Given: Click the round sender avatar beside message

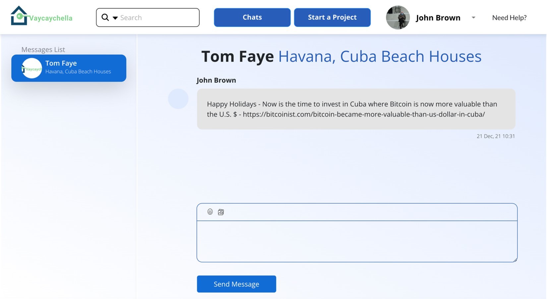Looking at the screenshot, I should pos(178,99).
